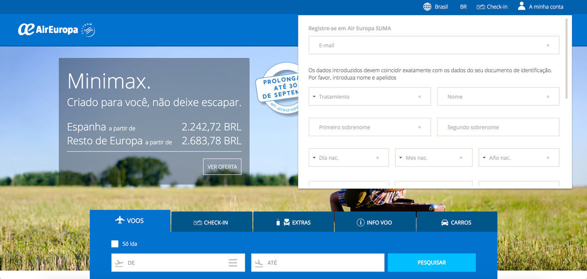Click the AirEuropa logo
The width and height of the screenshot is (587, 279).
[48, 29]
